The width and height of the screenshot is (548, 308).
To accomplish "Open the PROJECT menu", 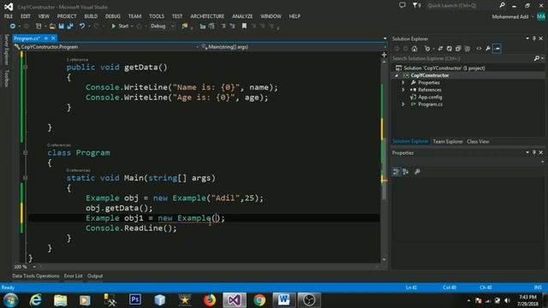I will pyautogui.click(x=67, y=16).
